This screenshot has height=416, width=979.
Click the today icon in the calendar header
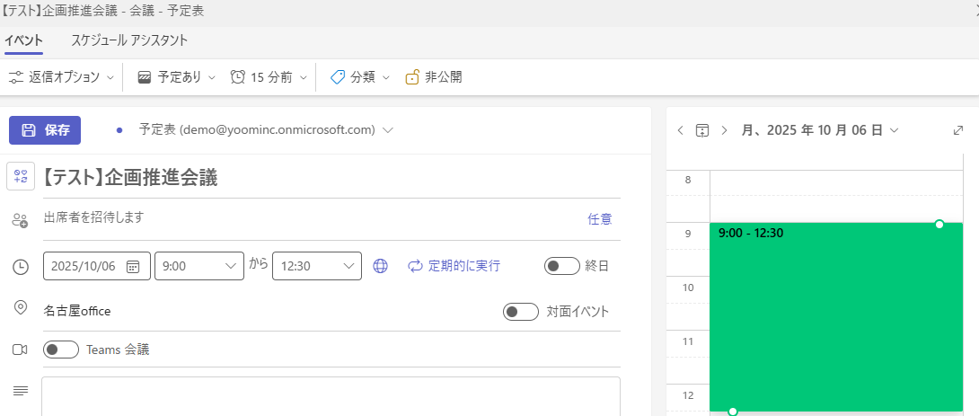click(x=701, y=130)
